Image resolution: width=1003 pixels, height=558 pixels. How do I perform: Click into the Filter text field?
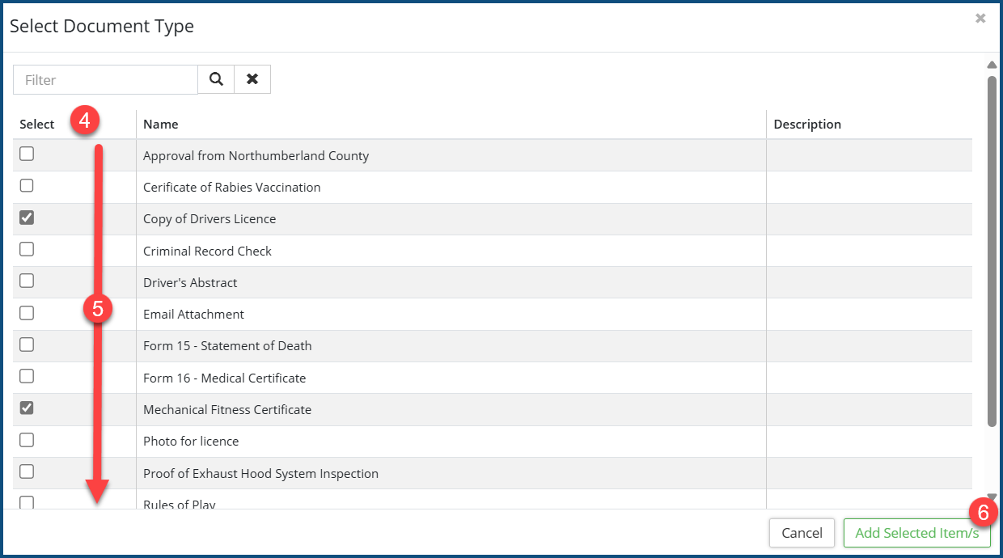[x=105, y=80]
